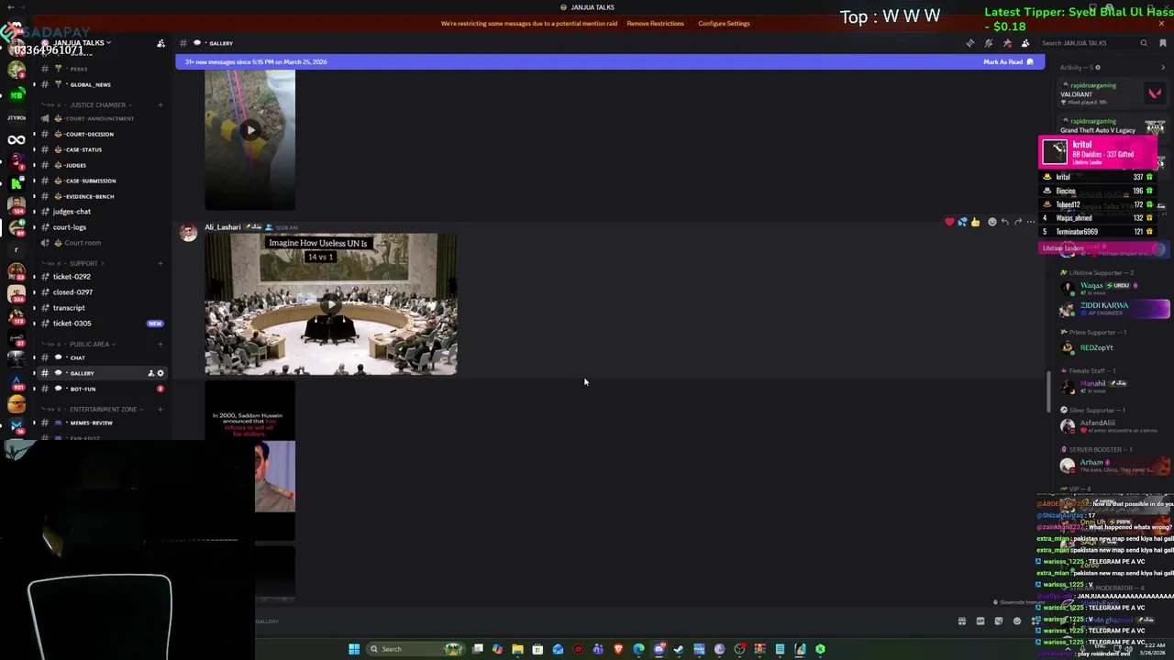Open CASE-STATUS channel

101,149
